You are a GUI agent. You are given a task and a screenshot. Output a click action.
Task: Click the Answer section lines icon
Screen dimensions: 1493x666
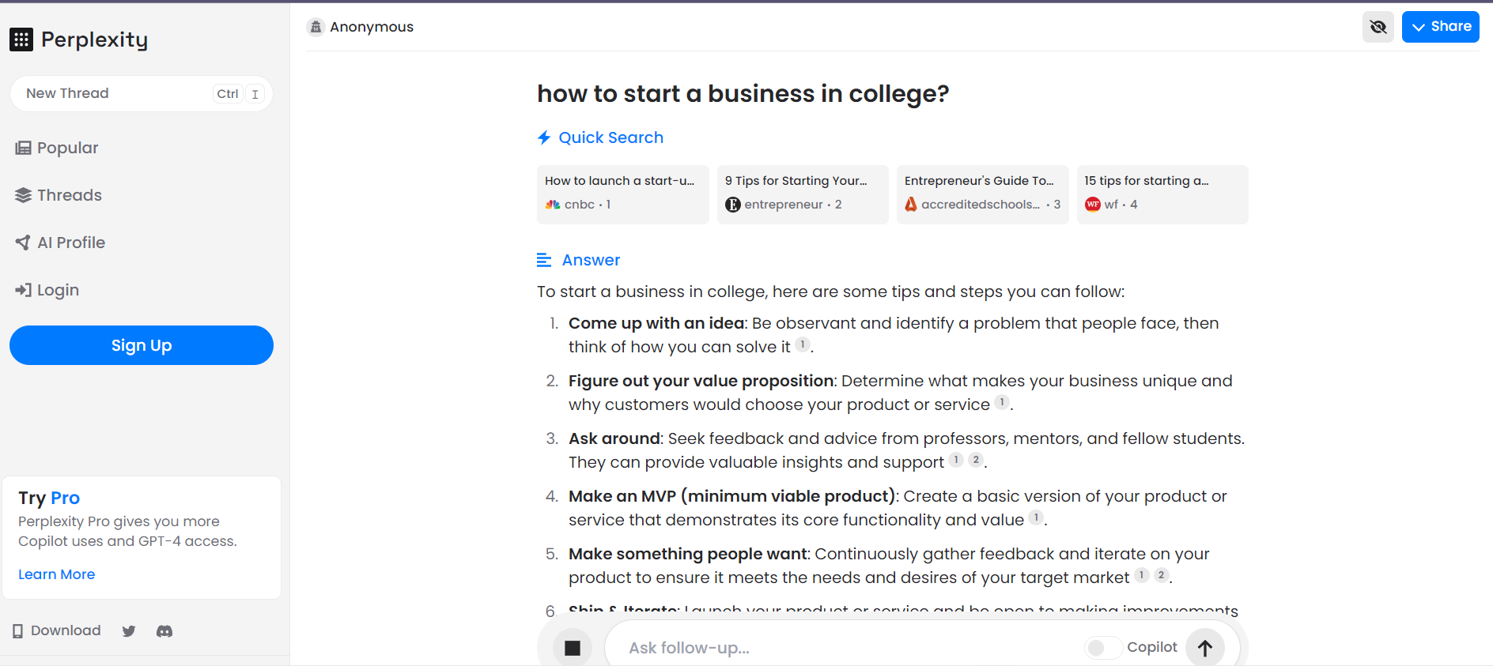tap(543, 259)
